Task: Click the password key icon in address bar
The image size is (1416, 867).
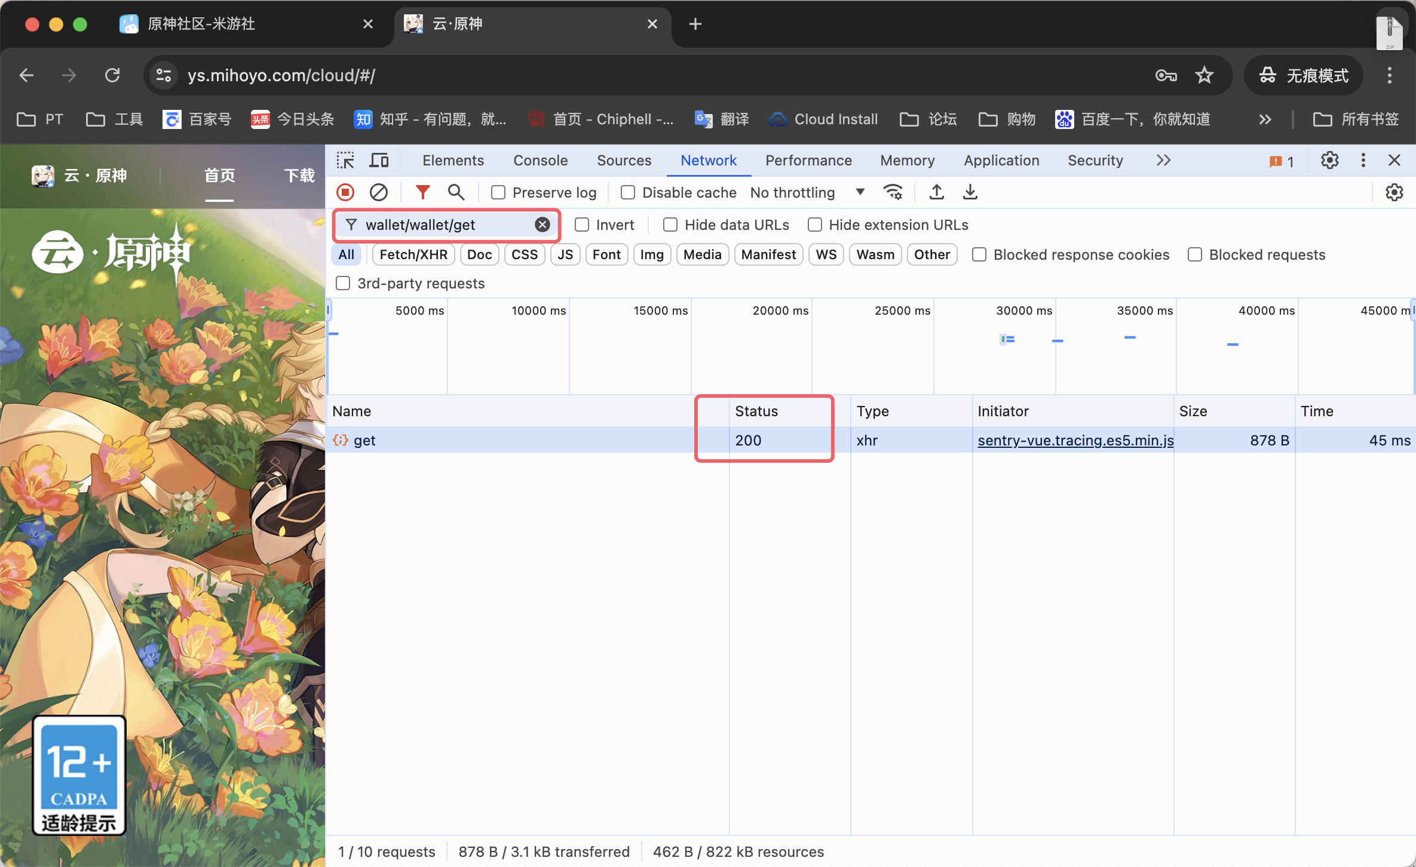Action: [1166, 75]
